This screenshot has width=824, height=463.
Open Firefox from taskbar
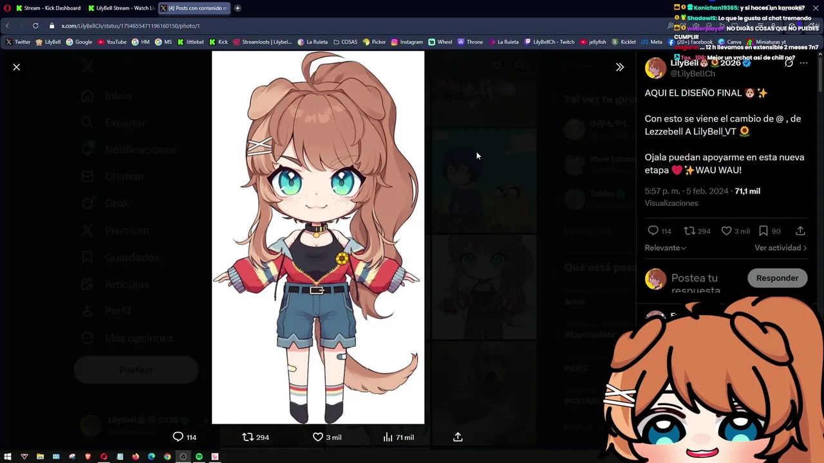coord(135,457)
